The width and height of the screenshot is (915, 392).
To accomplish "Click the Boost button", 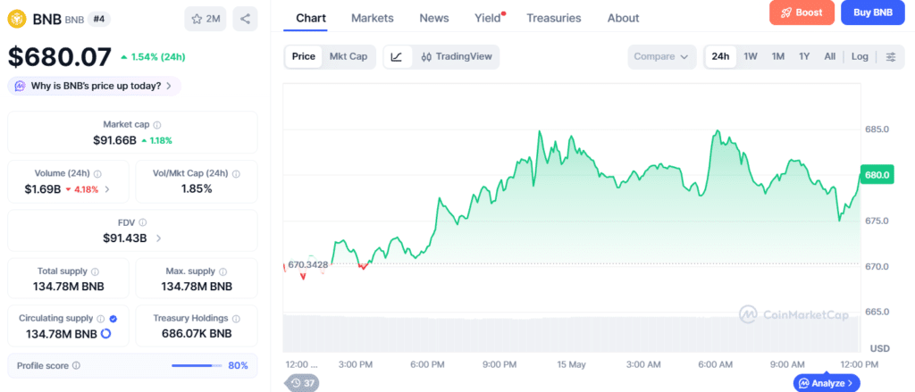I will pyautogui.click(x=802, y=13).
